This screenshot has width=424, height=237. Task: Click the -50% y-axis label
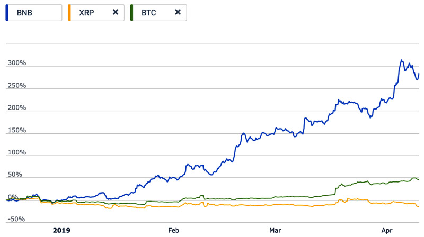[16, 219]
